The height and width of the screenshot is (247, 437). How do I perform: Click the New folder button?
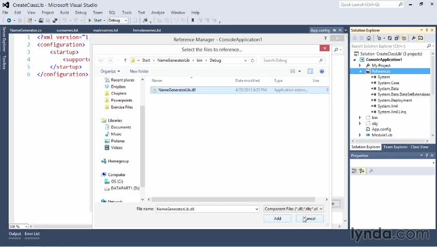pos(139,72)
